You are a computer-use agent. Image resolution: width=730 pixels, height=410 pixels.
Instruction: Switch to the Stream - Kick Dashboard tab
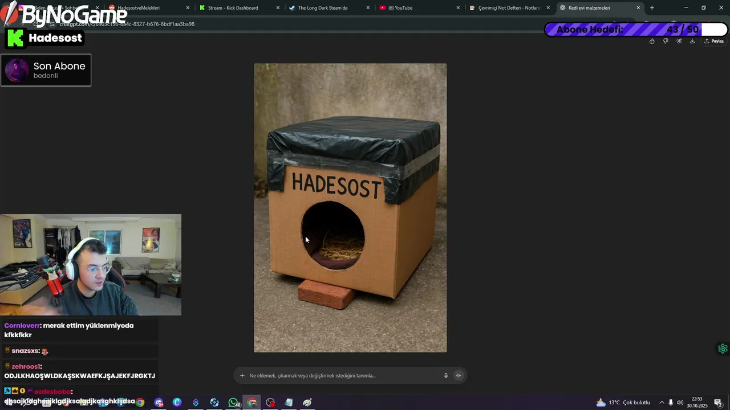tap(238, 8)
